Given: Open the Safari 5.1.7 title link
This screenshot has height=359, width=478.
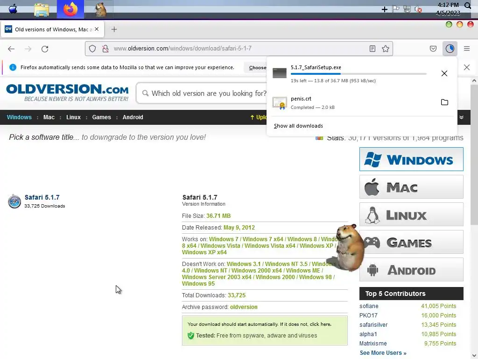Looking at the screenshot, I should [42, 198].
